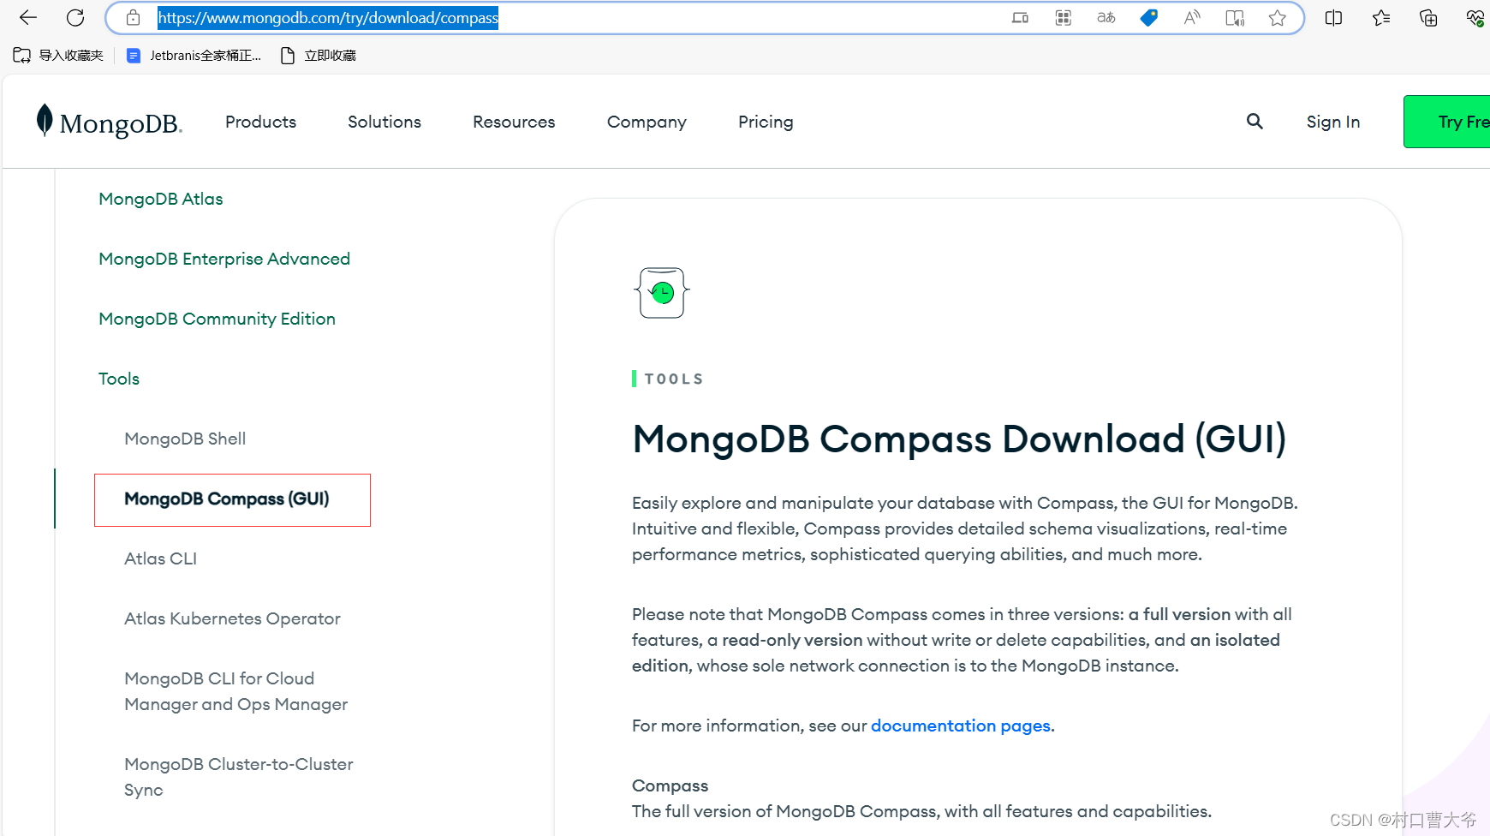Select Pricing in the navigation bar
Image resolution: width=1490 pixels, height=836 pixels.
coord(765,121)
